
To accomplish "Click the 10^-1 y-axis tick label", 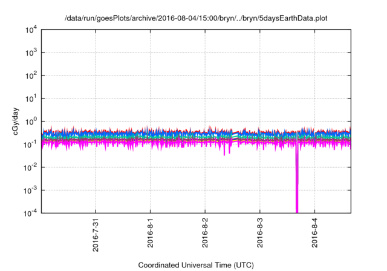I will pos(31,145).
